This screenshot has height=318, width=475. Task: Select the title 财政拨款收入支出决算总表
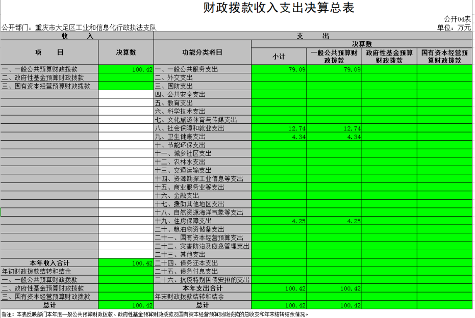pos(279,8)
